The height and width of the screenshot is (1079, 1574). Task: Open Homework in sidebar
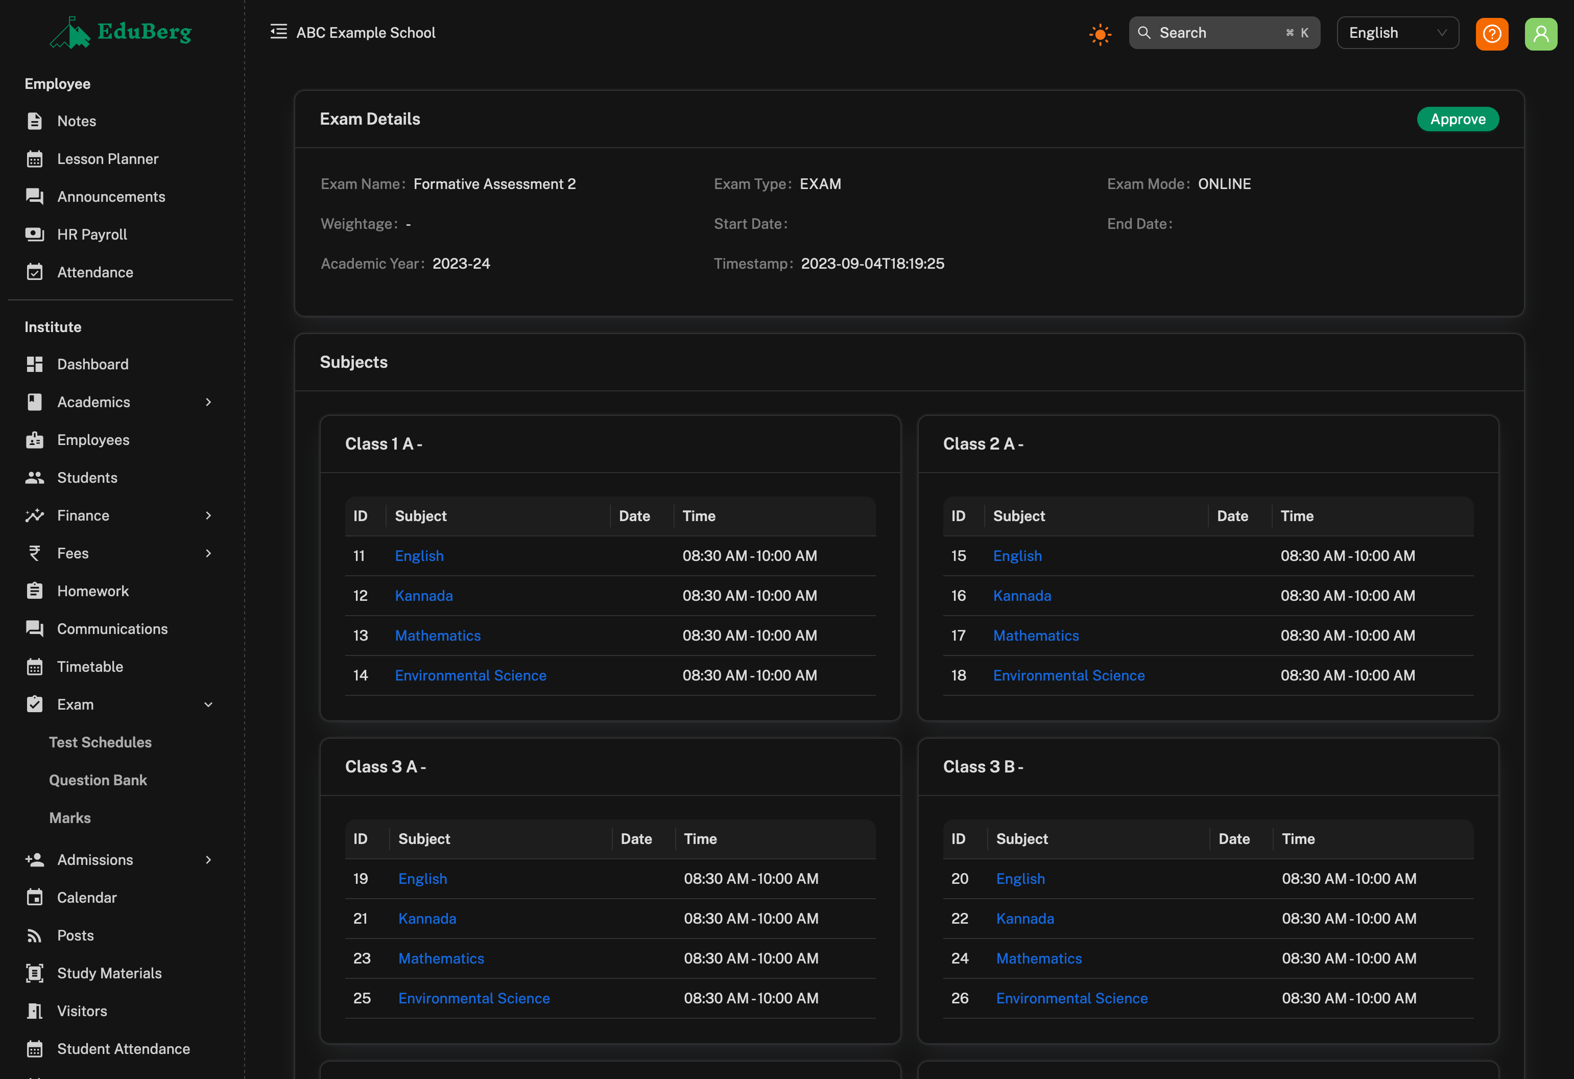pyautogui.click(x=93, y=591)
